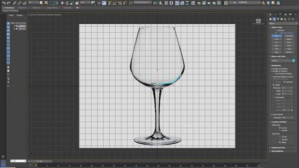This screenshot has width=299, height=168.
Task: Click the time slider handle
Action: pos(39,161)
